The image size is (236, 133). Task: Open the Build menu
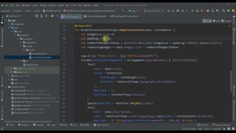tap(61, 5)
